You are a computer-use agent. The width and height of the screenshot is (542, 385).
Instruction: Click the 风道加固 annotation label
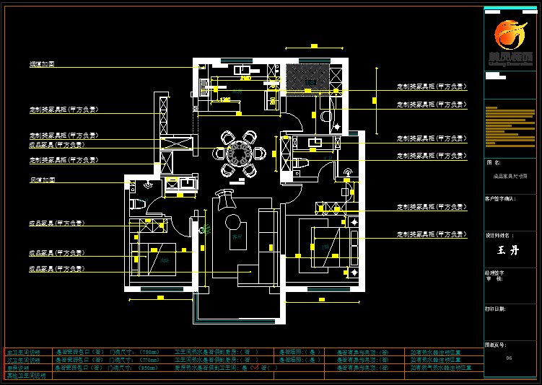point(42,180)
